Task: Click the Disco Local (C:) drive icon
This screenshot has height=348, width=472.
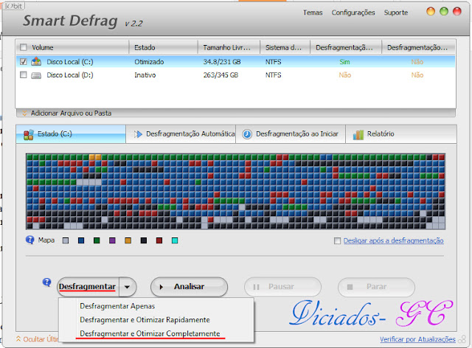Action: (x=36, y=61)
